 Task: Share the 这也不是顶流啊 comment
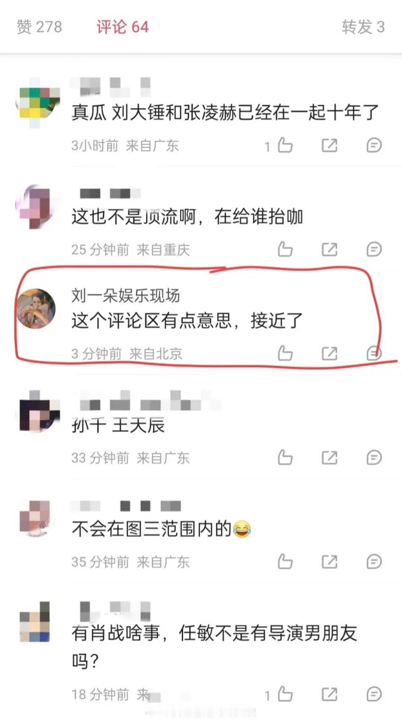329,249
